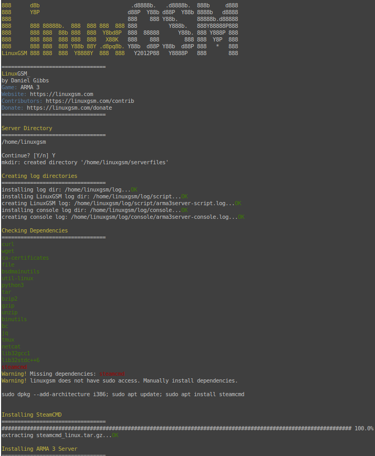The image size is (375, 456).
Task: Click the 'Continue? [Y/n] Y' prompt line
Action: 28,156
